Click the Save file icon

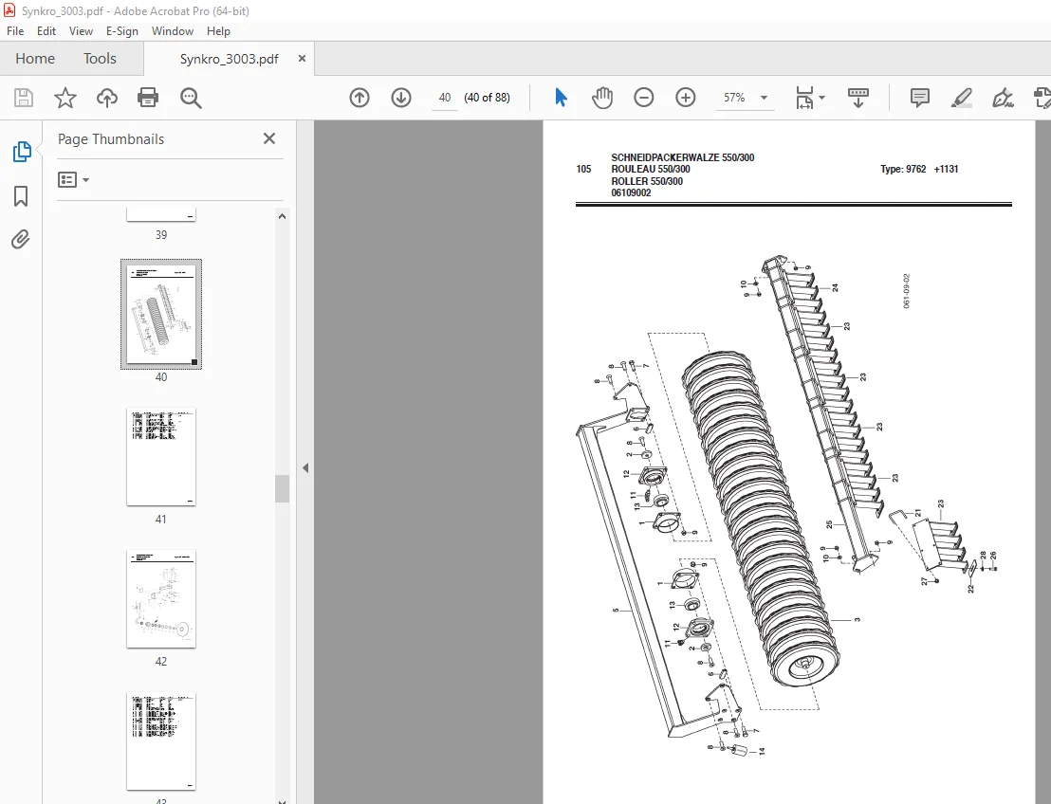point(24,98)
